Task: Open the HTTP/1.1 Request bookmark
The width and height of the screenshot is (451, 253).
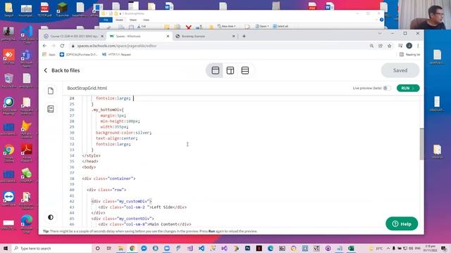Action: click(116, 55)
